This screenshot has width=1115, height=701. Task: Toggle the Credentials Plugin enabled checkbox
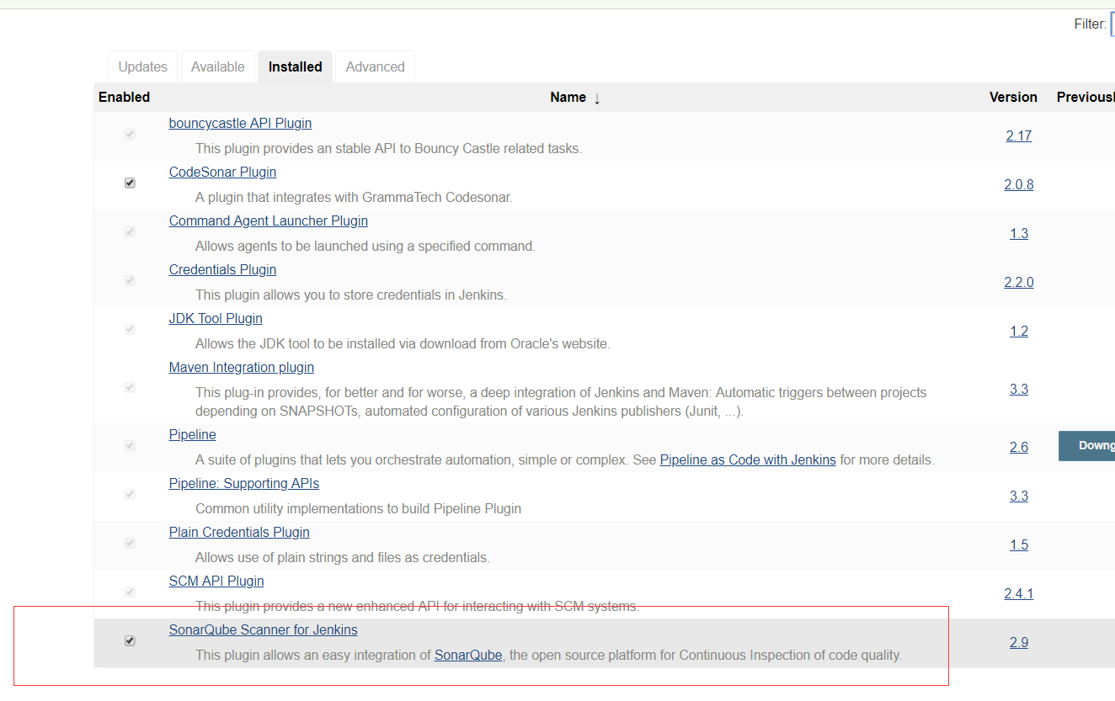pos(130,279)
